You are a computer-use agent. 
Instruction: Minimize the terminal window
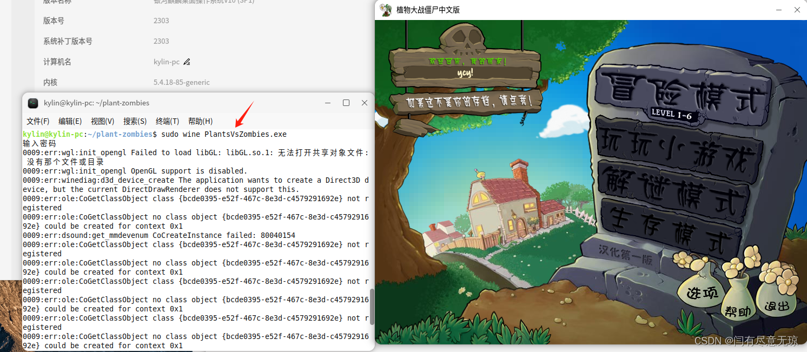tap(328, 103)
